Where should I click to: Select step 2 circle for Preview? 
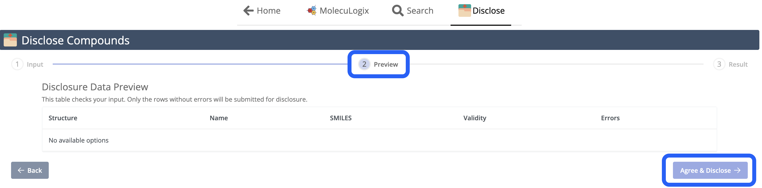click(364, 64)
